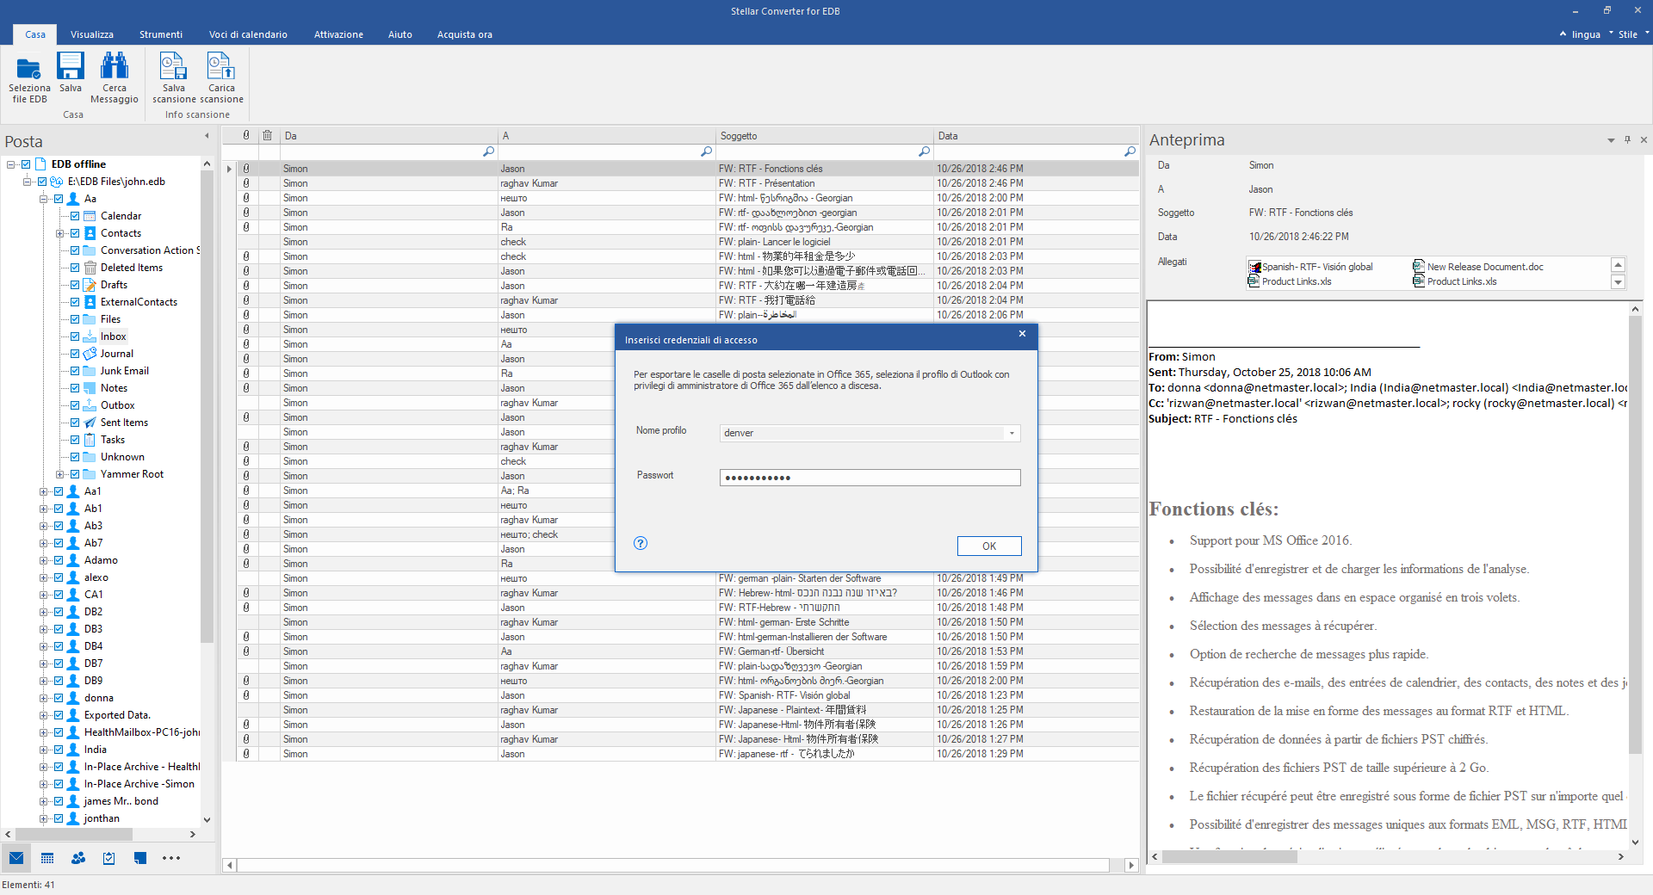
Task: Expand the Contacts folder node
Action: coord(59,233)
